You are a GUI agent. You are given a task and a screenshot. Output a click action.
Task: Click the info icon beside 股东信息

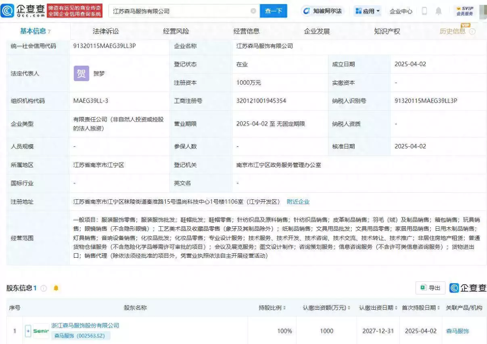tap(44, 288)
